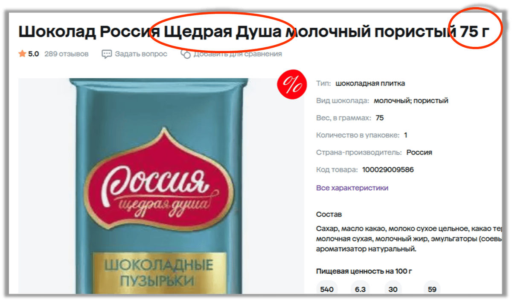Click the product title heading

(x=253, y=31)
